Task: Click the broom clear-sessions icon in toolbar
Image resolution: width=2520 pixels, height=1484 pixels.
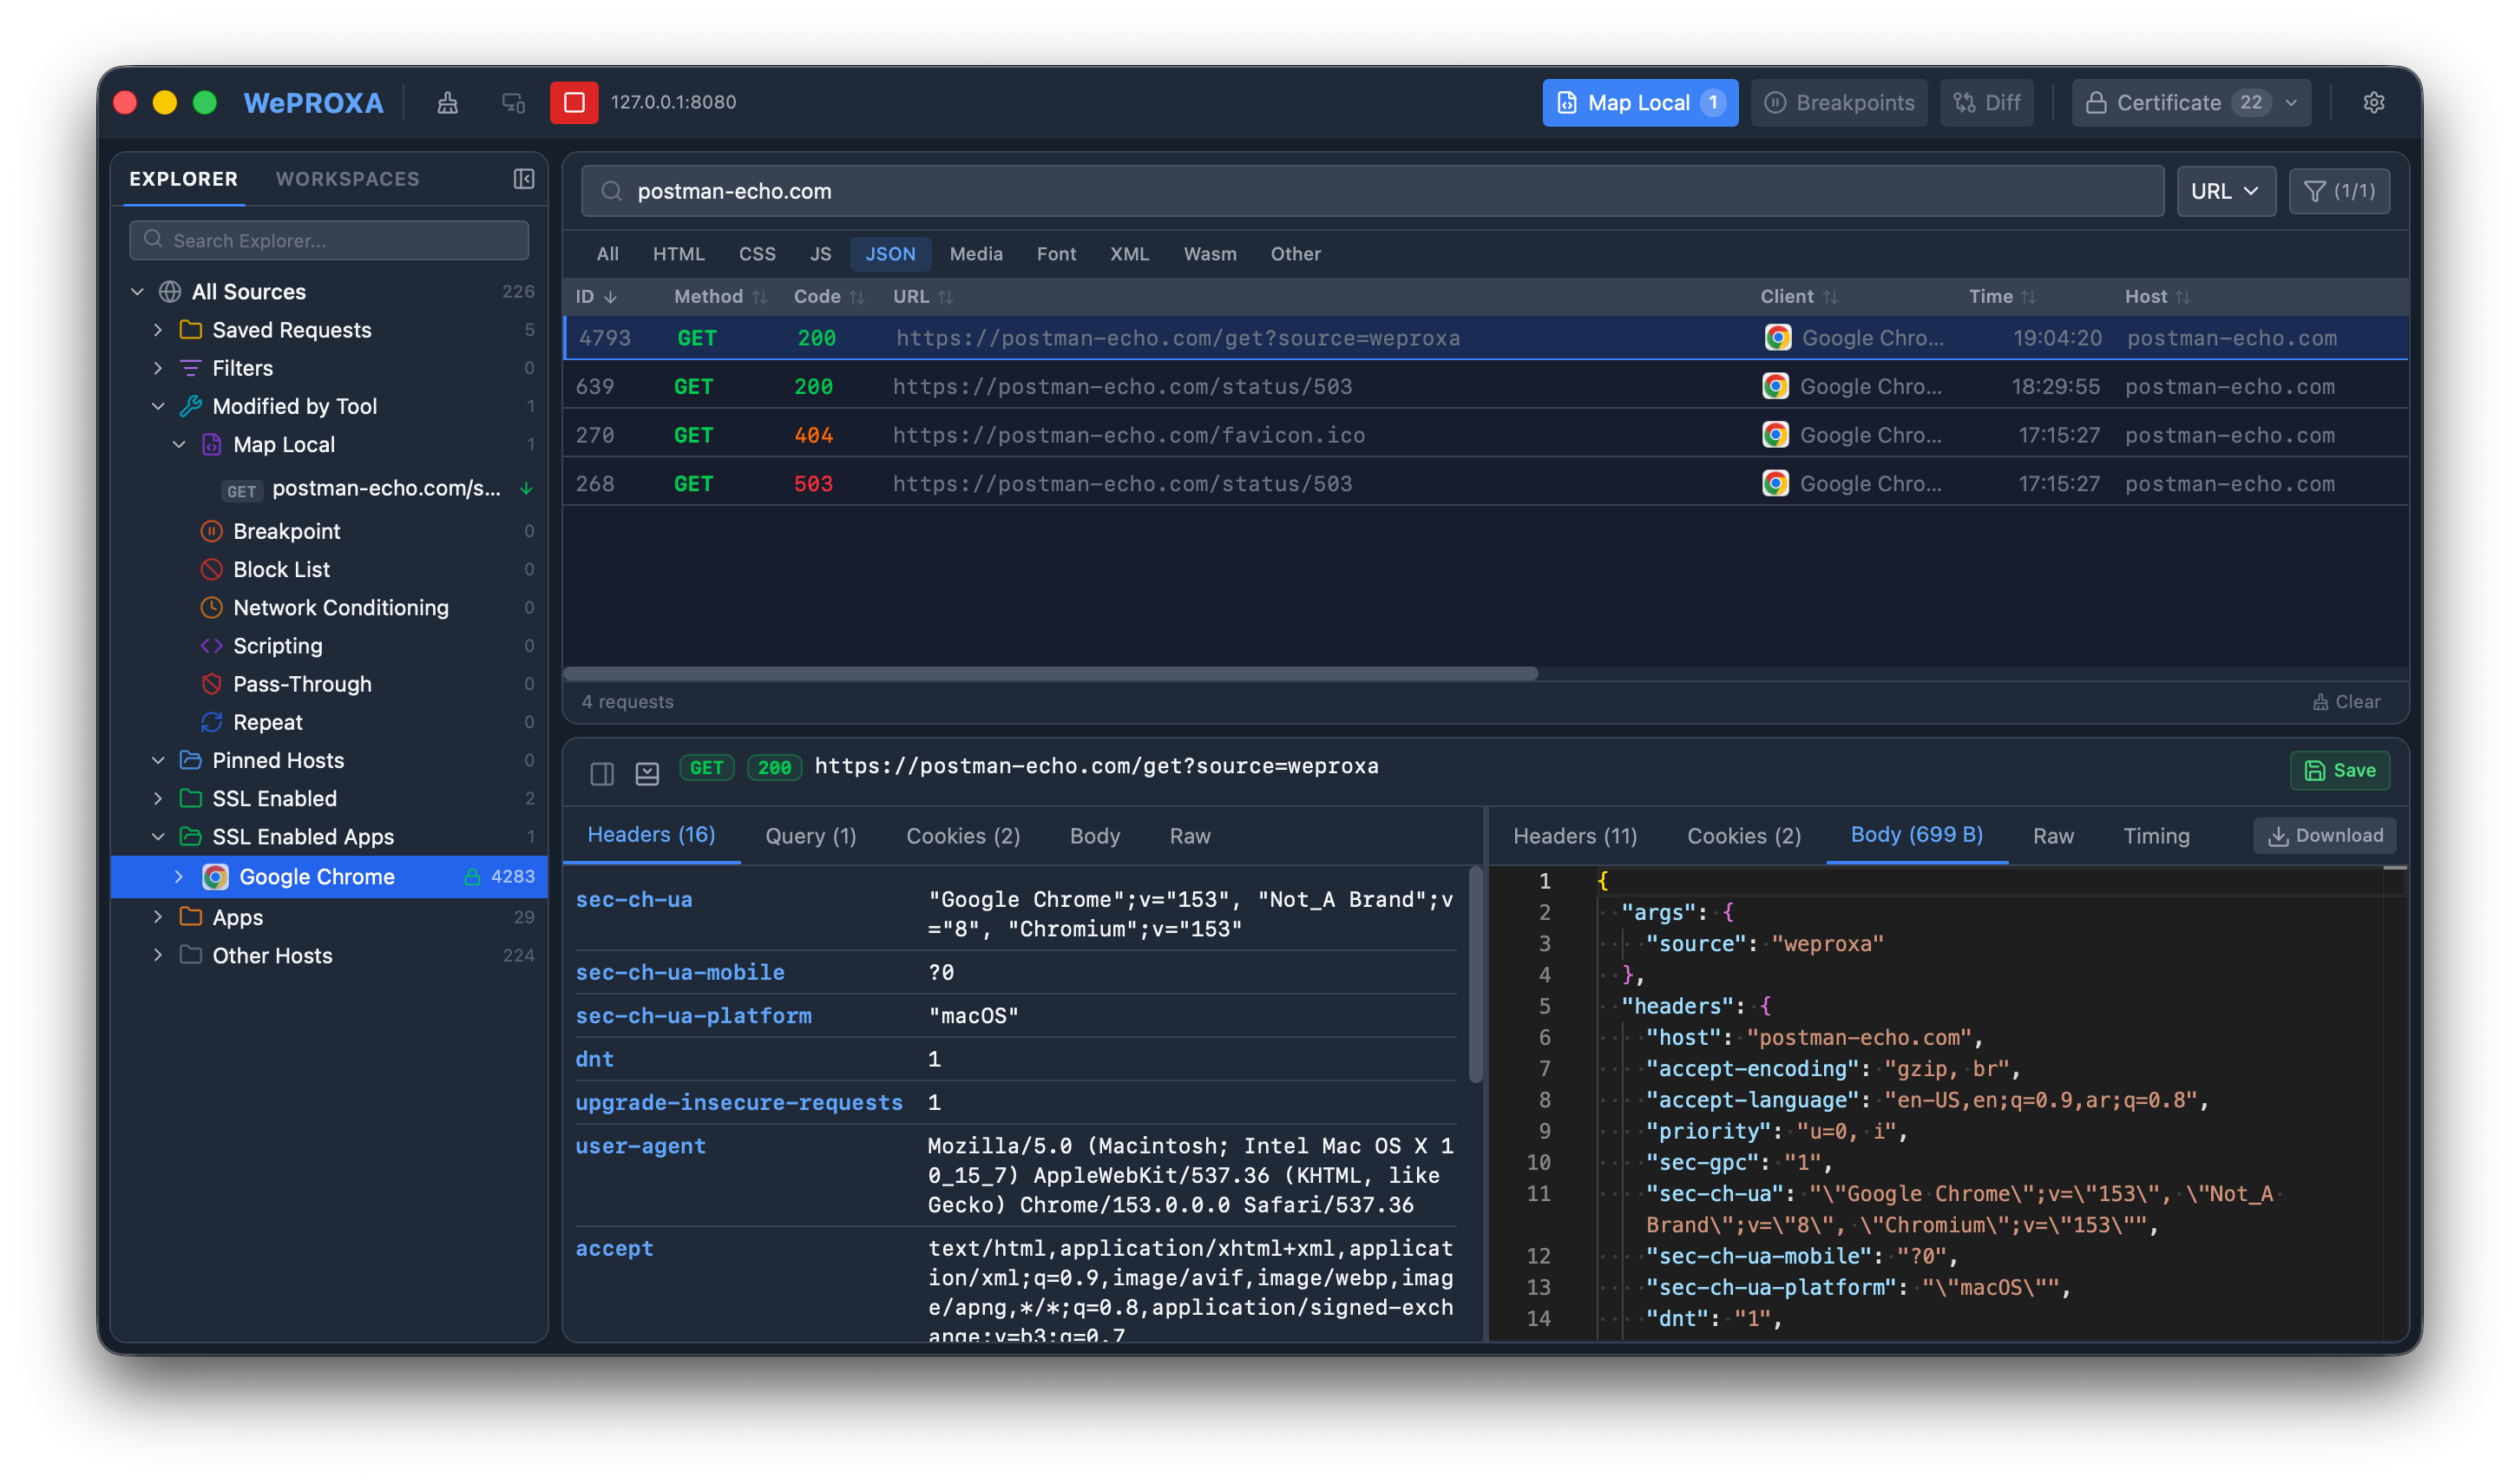Action: point(447,103)
